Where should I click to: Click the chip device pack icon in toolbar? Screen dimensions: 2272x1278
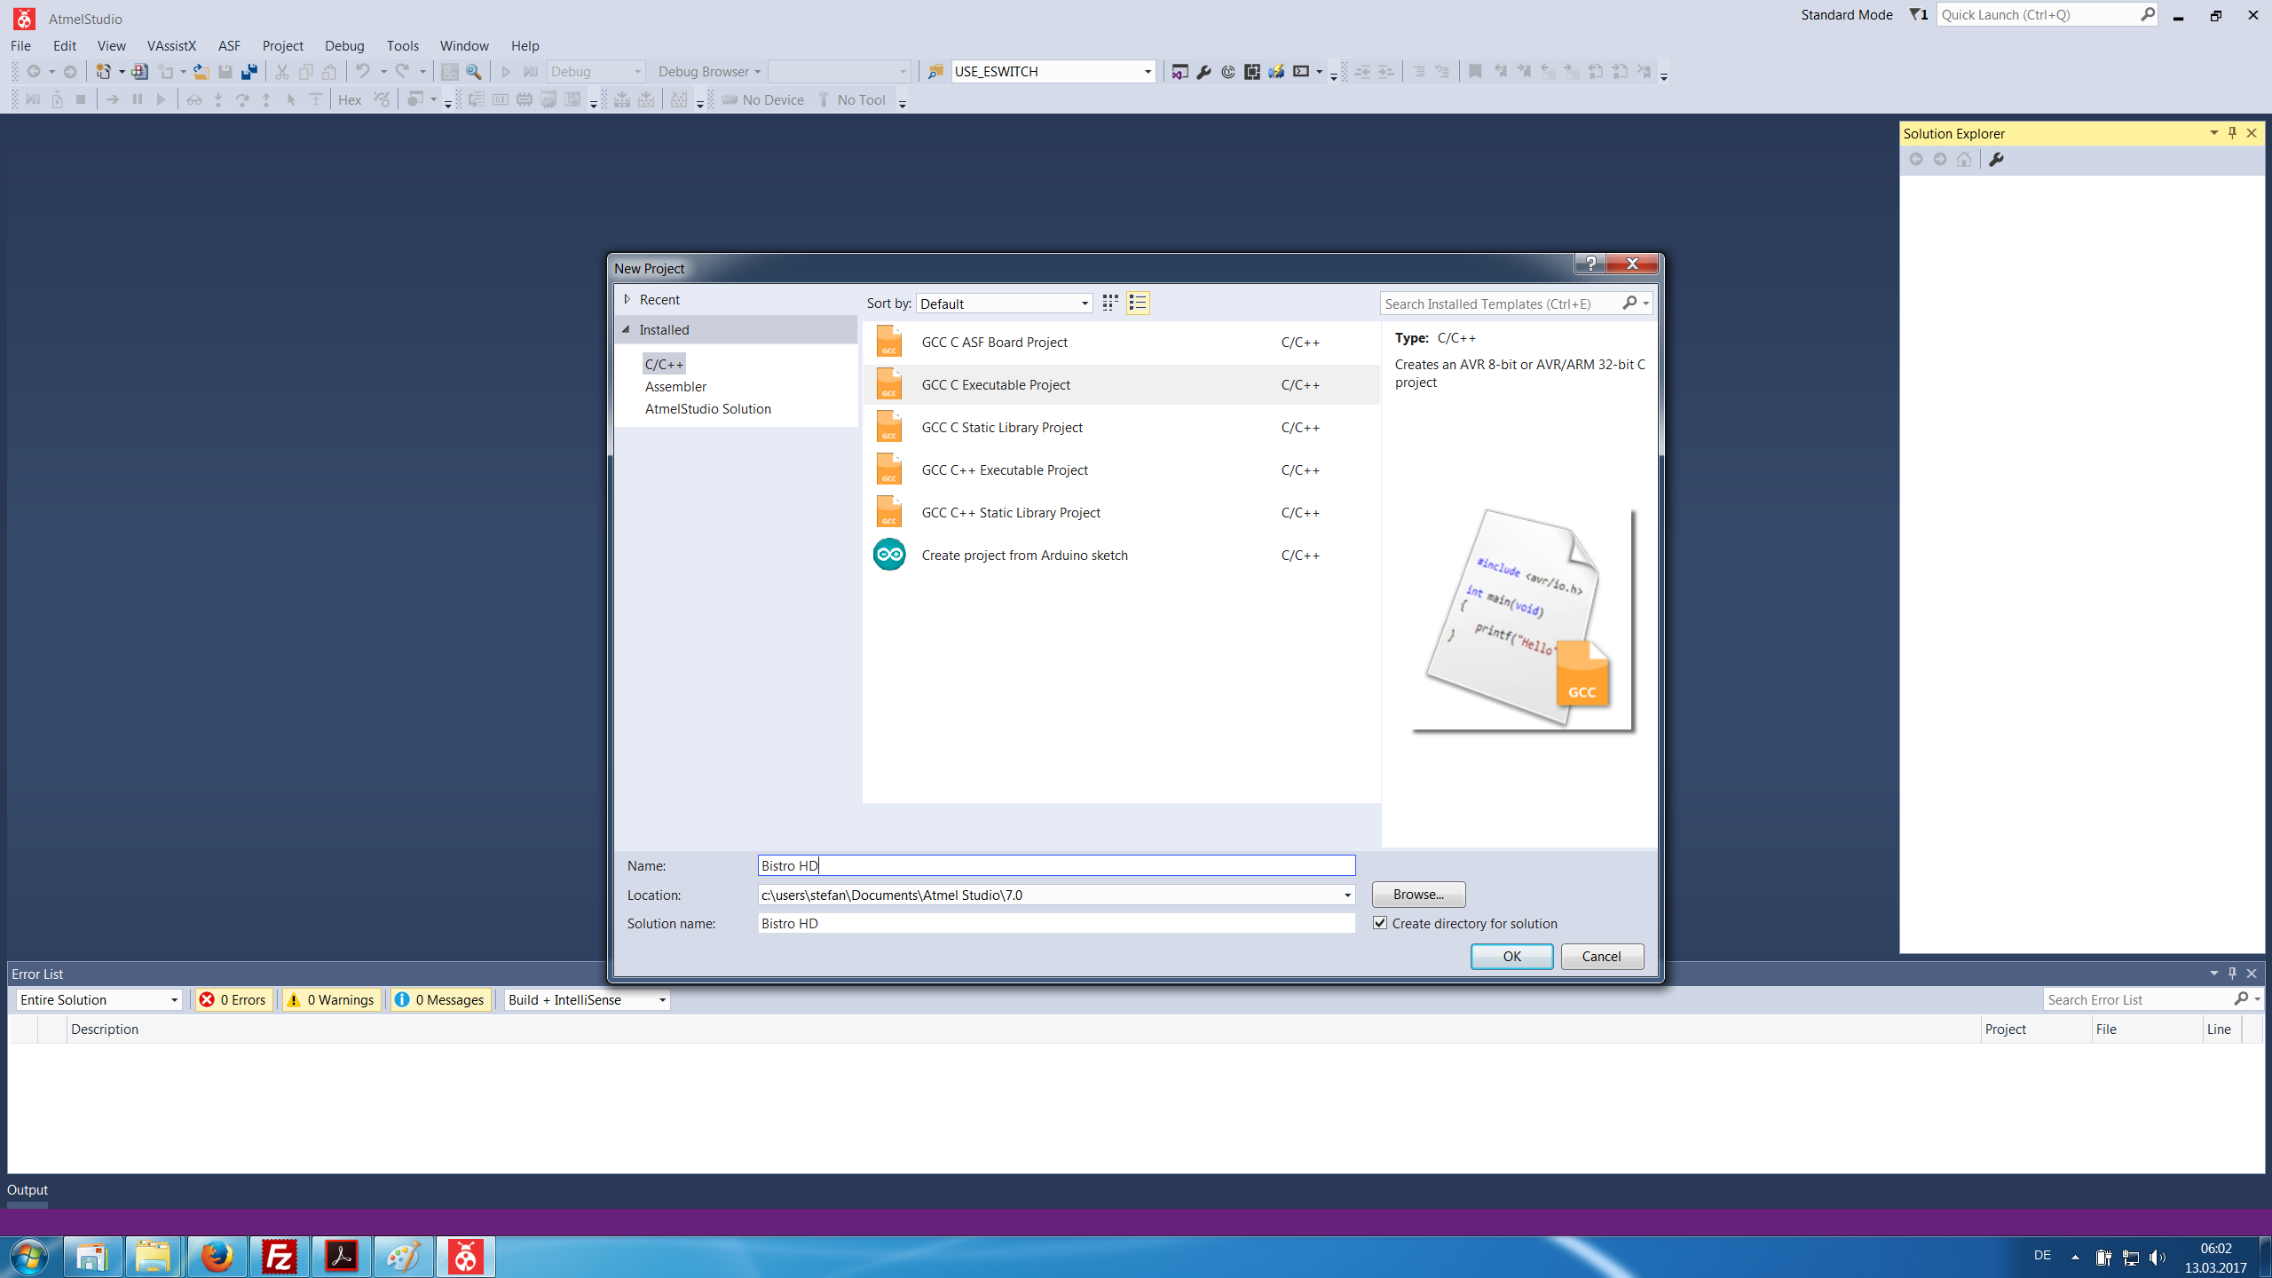pos(1252,71)
